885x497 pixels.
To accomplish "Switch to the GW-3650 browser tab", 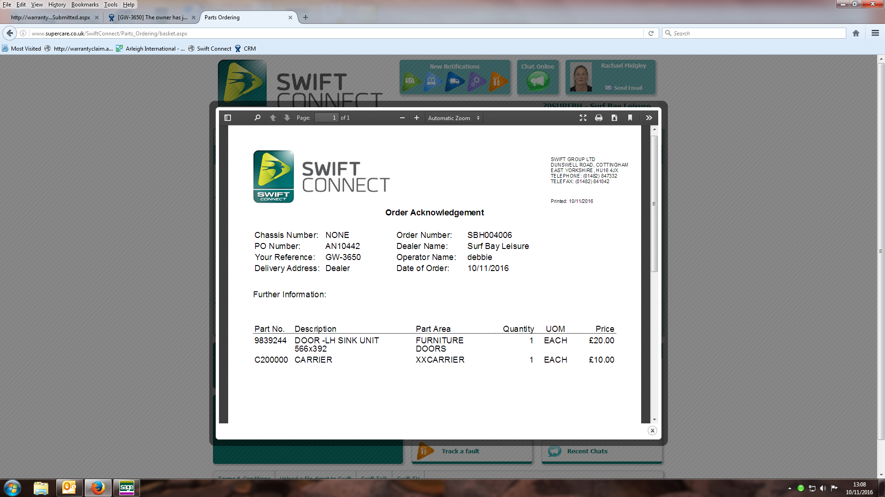I will [151, 17].
